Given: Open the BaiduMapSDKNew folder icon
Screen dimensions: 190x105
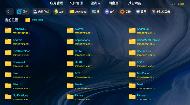Looking at the screenshot, I should coord(132,41).
